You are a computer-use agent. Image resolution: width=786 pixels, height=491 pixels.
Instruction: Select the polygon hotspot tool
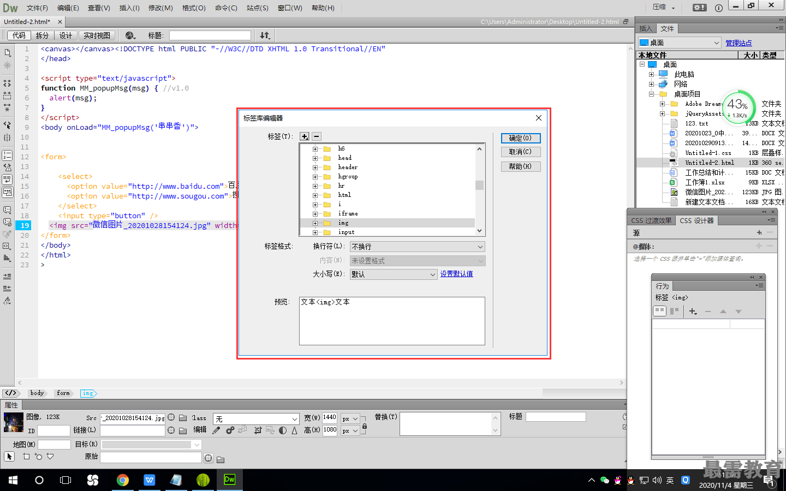(x=50, y=457)
